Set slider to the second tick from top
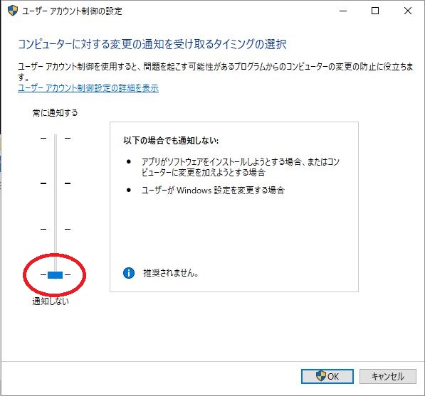This screenshot has width=425, height=396. point(56,183)
